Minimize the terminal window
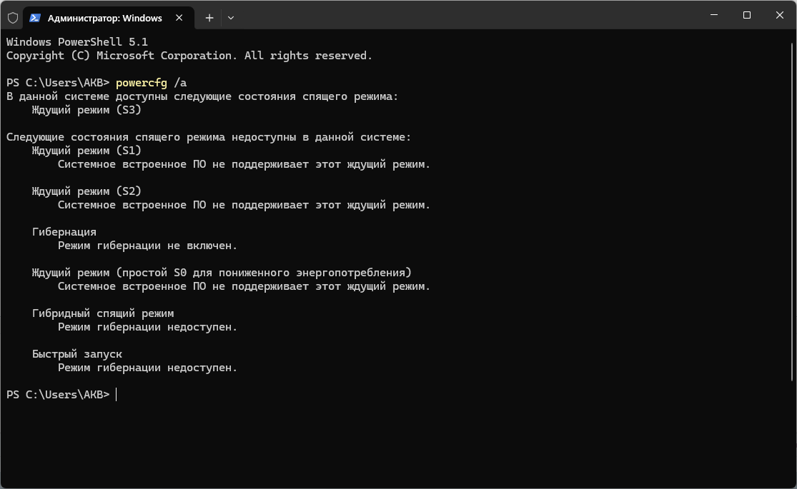The image size is (797, 489). (x=714, y=15)
